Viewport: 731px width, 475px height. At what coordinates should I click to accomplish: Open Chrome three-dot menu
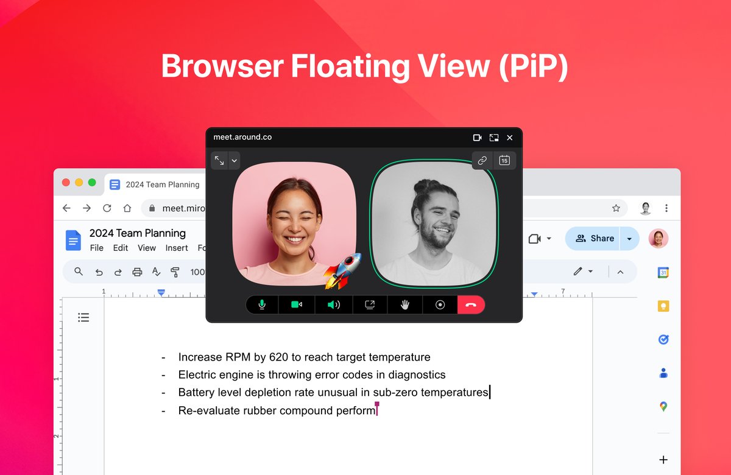pyautogui.click(x=666, y=208)
